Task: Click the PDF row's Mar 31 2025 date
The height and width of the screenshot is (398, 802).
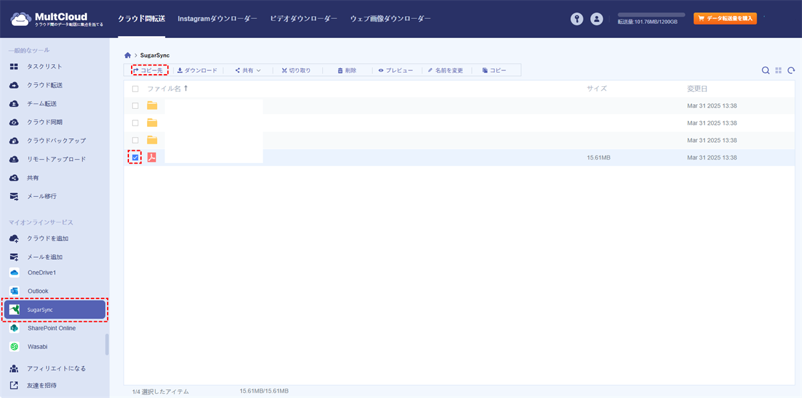Action: tap(712, 158)
